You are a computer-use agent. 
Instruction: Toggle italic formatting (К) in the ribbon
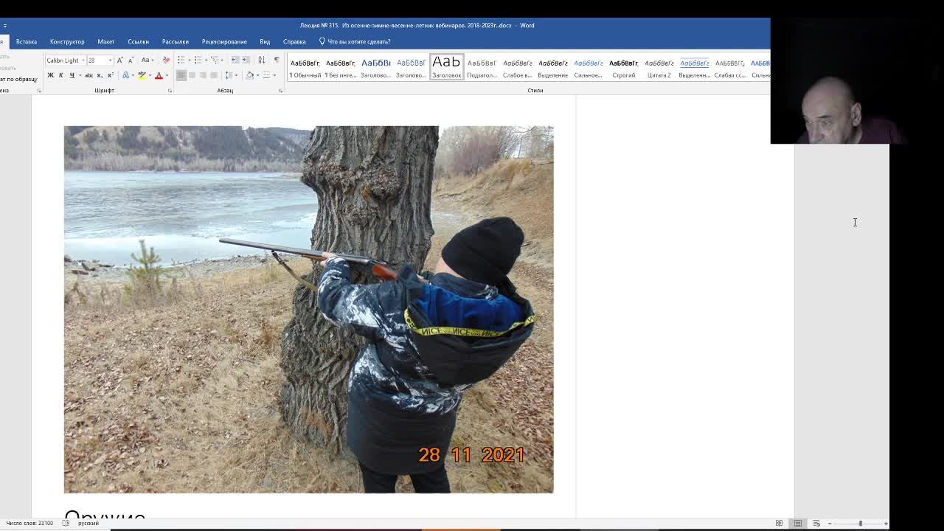coord(60,75)
